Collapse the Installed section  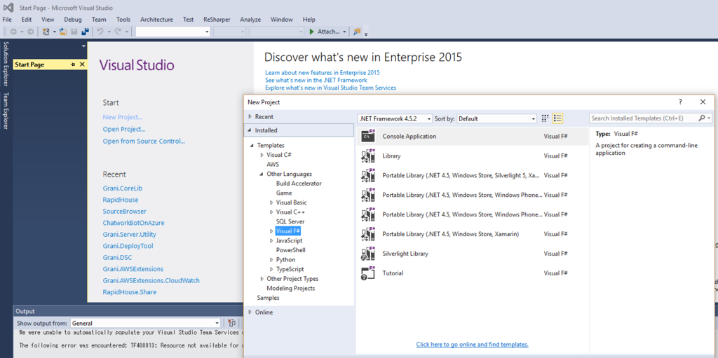(x=250, y=130)
